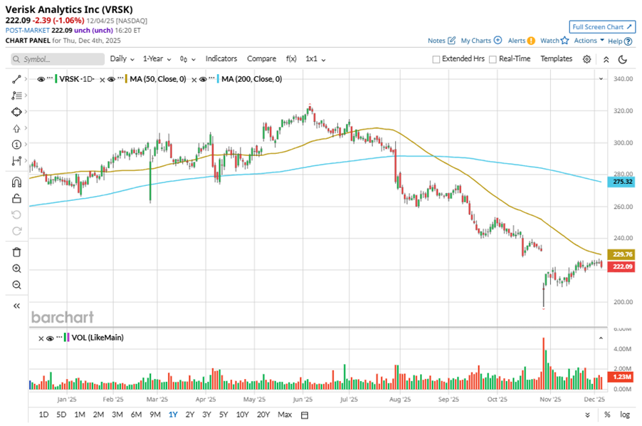
Task: Click the Symbol search field
Action: (58, 59)
